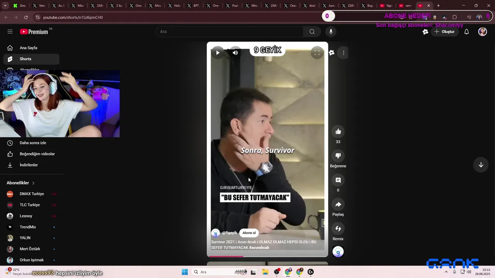Open DMAX Turkiye subscription

31,194
